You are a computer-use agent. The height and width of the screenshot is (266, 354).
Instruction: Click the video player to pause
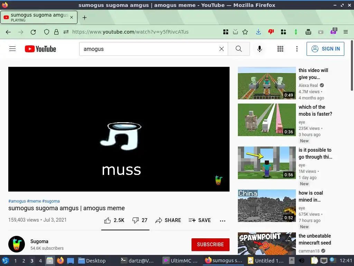click(119, 129)
